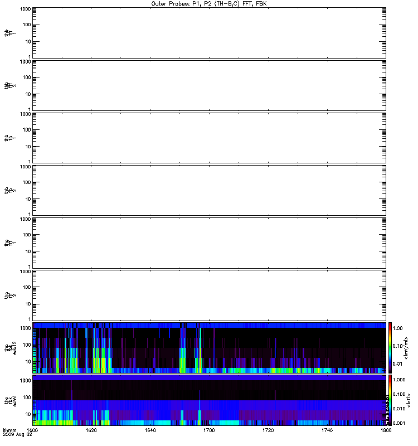418x446 pixels.
Task: Click the '100' tick of the thb ffp 2 panel
Action: click(x=27, y=182)
